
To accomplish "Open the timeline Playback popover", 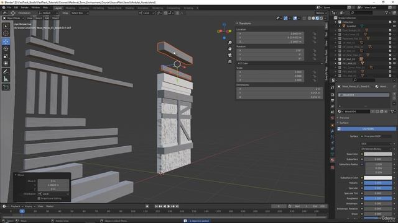I will click(17, 206).
